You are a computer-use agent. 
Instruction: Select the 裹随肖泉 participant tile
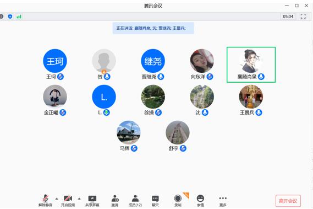251,65
